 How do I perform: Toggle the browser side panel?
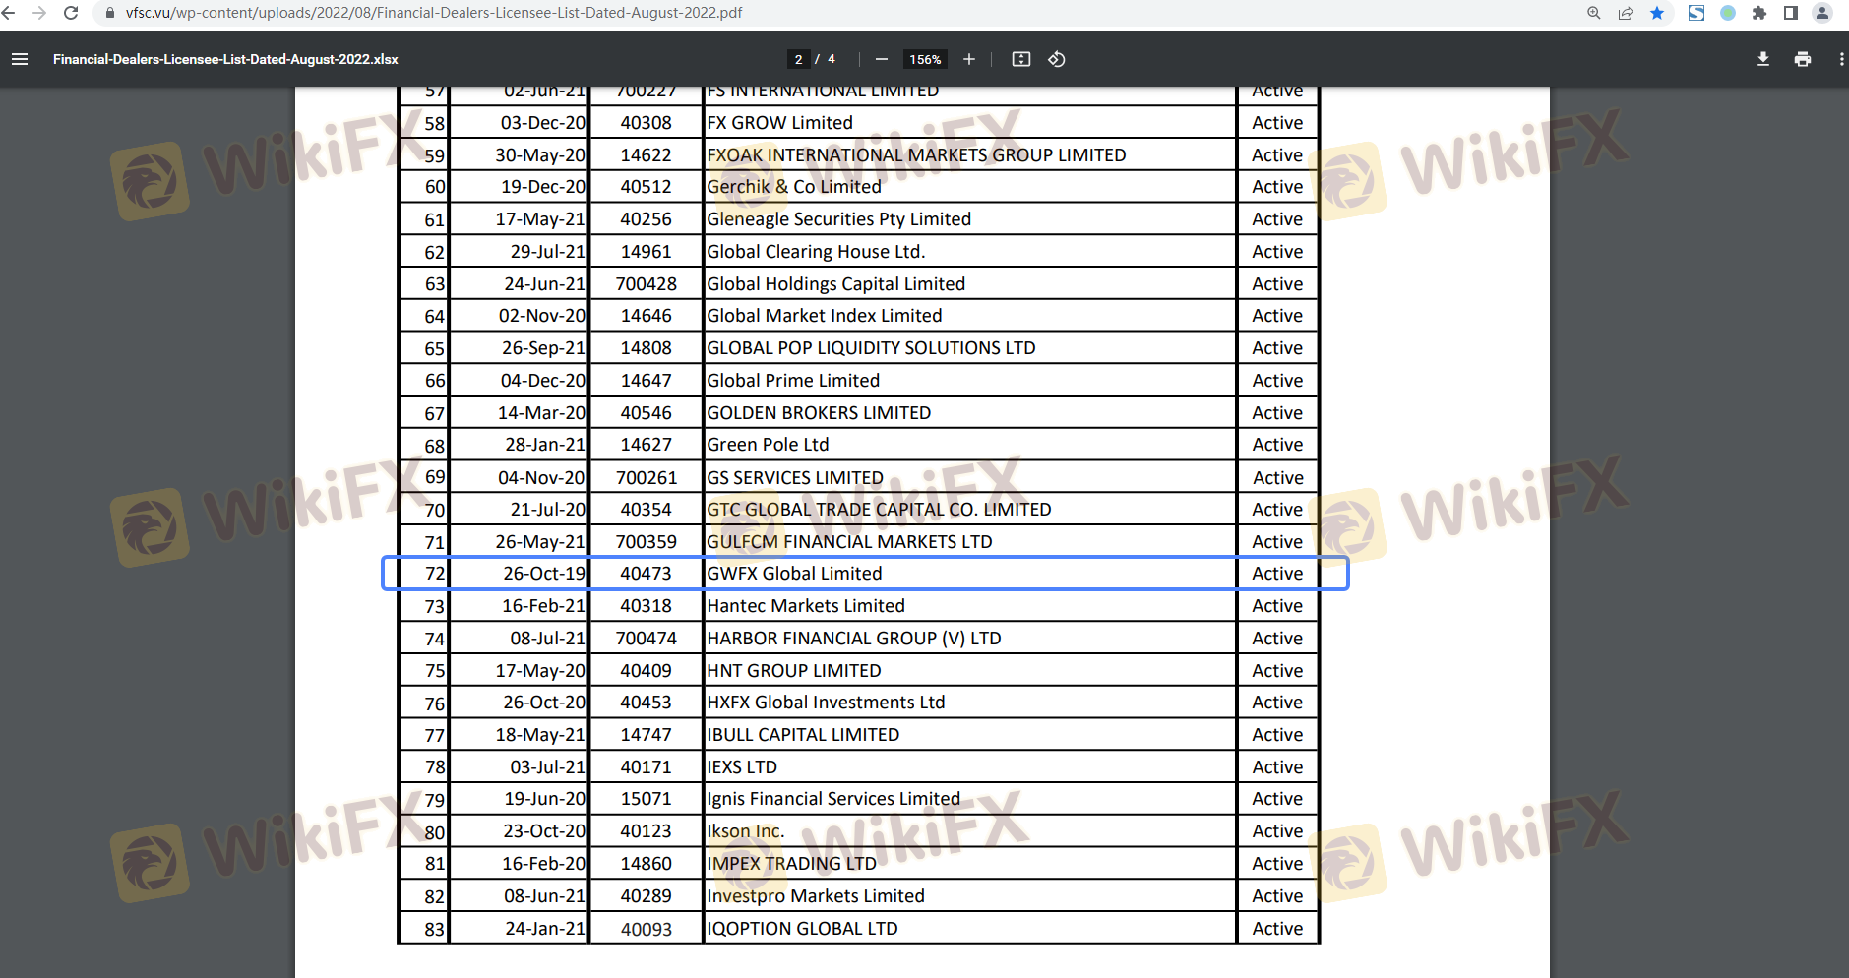(x=1791, y=13)
